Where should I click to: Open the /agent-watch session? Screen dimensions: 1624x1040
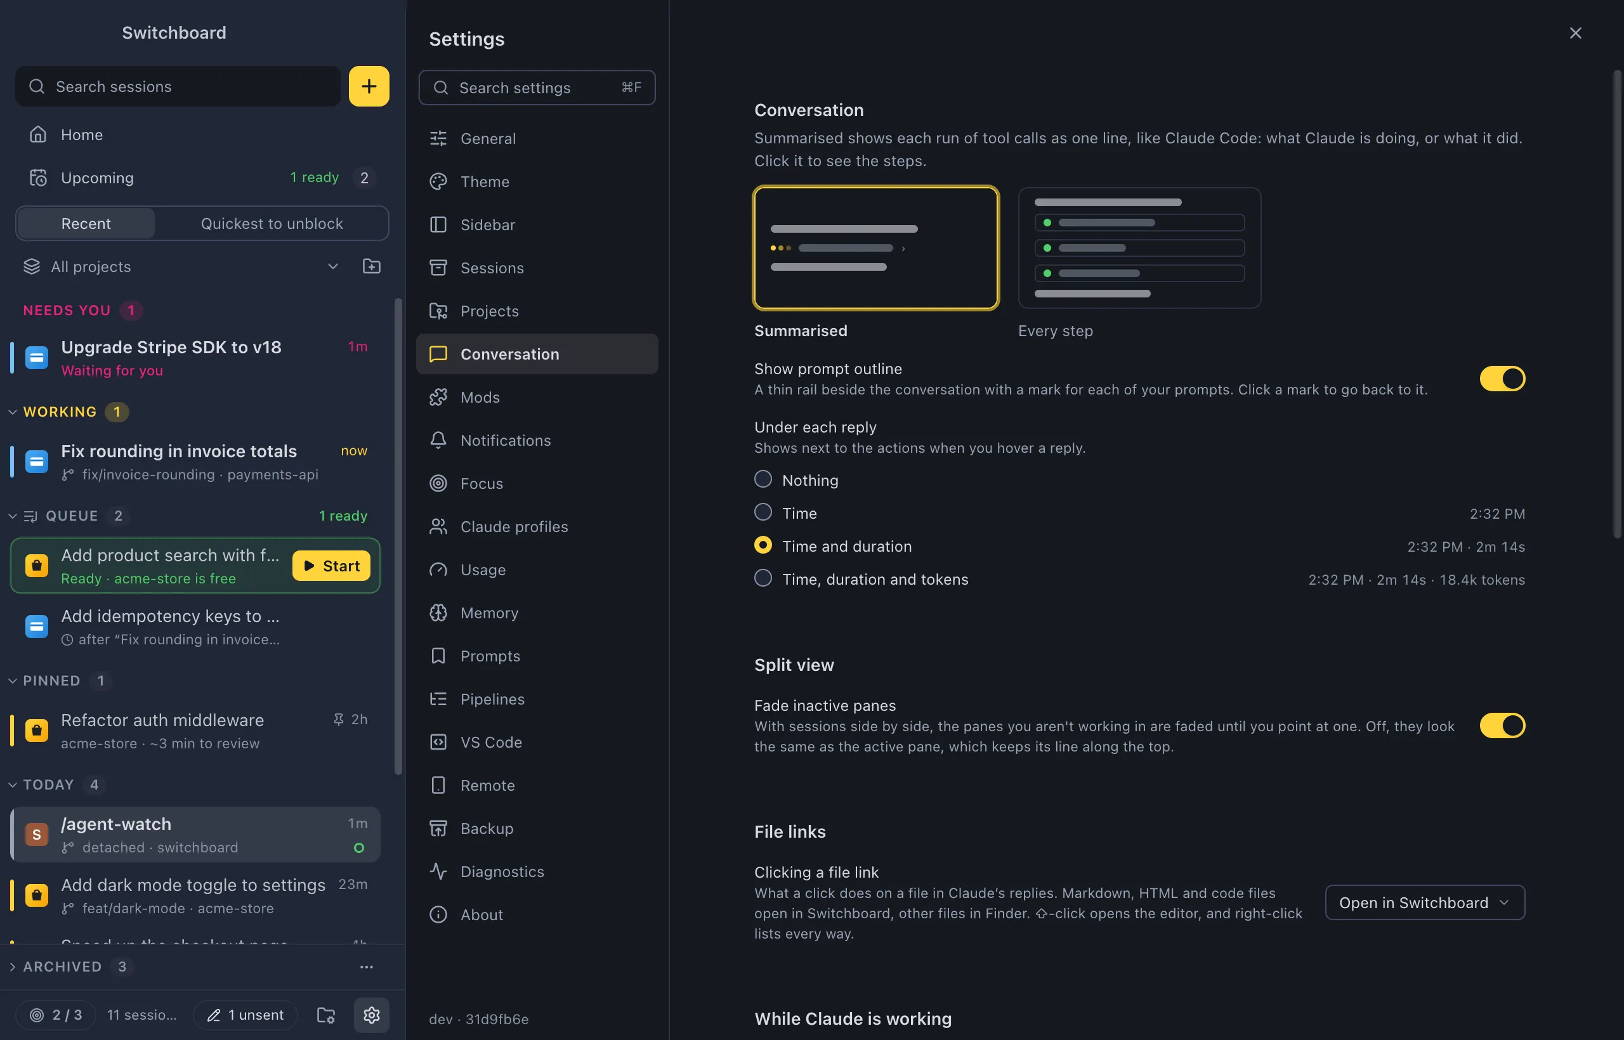(x=195, y=835)
